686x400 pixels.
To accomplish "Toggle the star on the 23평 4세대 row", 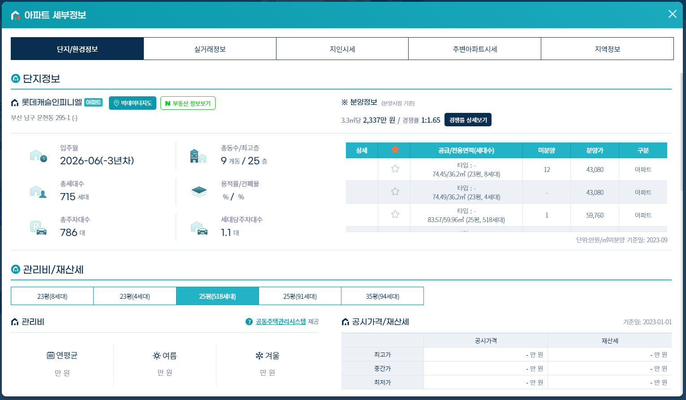I will pos(395,191).
